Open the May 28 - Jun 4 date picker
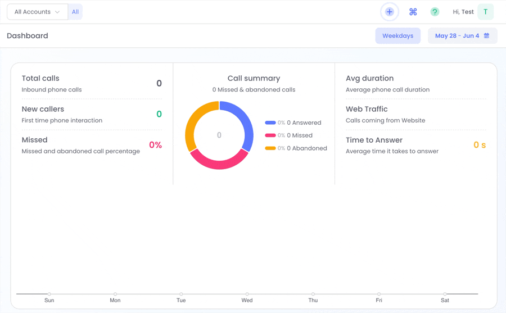 coord(462,35)
